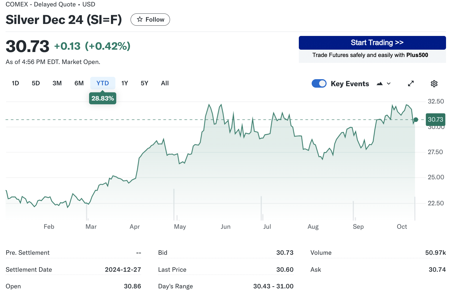This screenshot has width=451, height=298.
Task: Click the Silver Dec 24 (SI=F) title
Action: pos(64,20)
